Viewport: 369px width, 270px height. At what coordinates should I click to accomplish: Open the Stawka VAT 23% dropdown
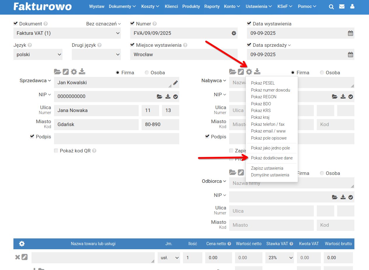point(279,258)
